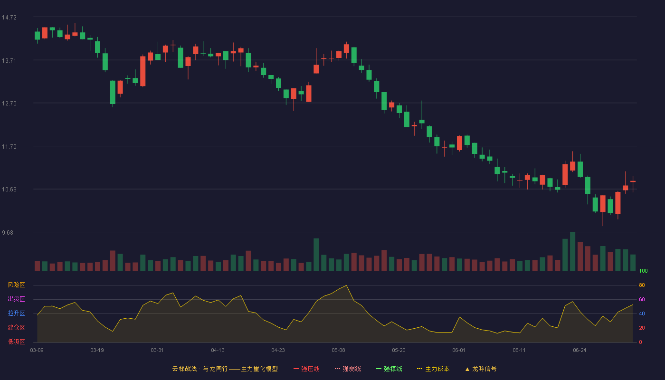Click the 04-23 date axis label
The width and height of the screenshot is (665, 380).
coord(278,350)
